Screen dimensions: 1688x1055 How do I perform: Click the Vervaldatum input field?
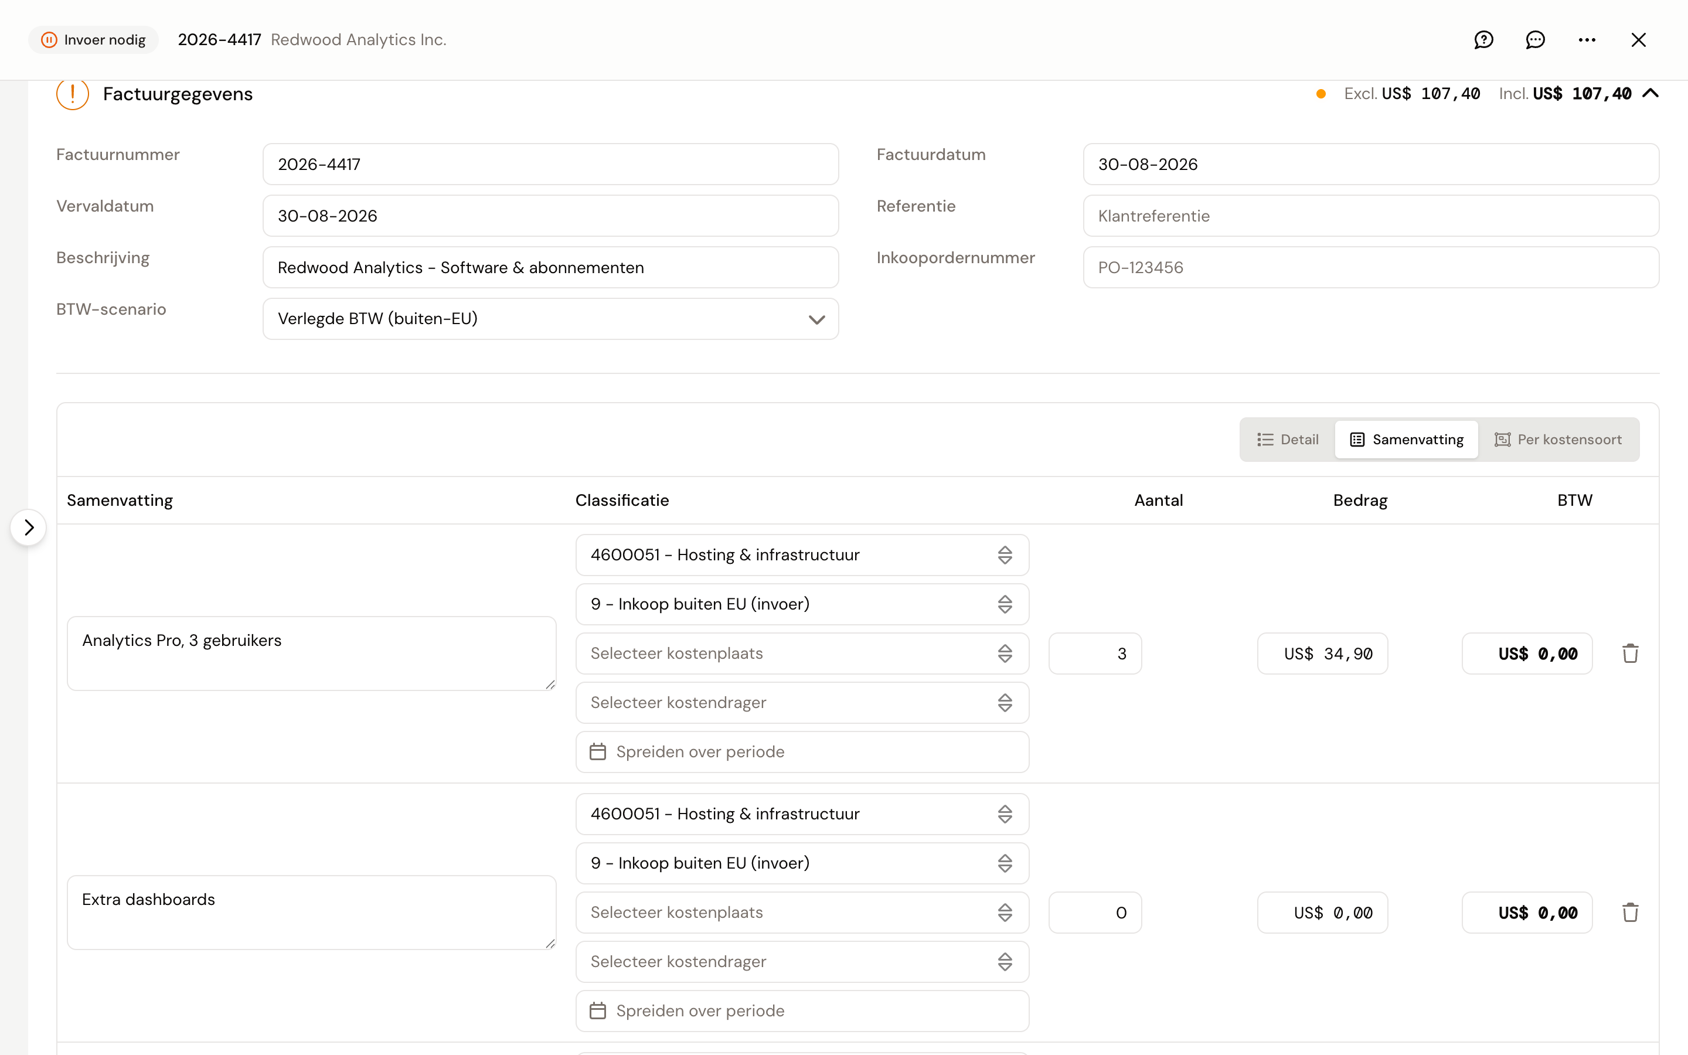click(x=550, y=216)
